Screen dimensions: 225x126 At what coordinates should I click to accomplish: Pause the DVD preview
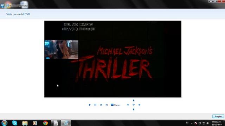pyautogui.click(x=95, y=105)
